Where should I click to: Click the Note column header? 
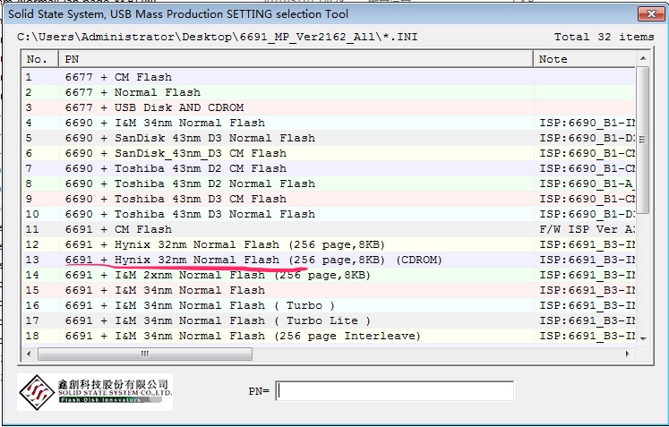coord(584,59)
